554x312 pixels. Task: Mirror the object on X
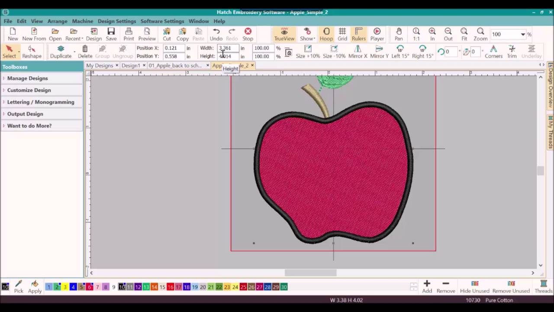click(x=358, y=52)
